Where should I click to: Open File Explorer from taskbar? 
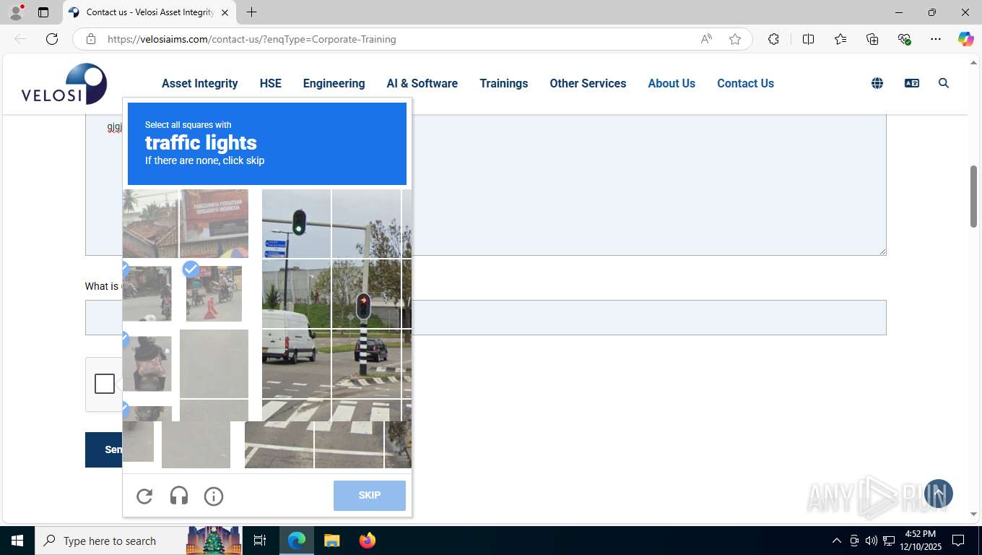pos(331,541)
